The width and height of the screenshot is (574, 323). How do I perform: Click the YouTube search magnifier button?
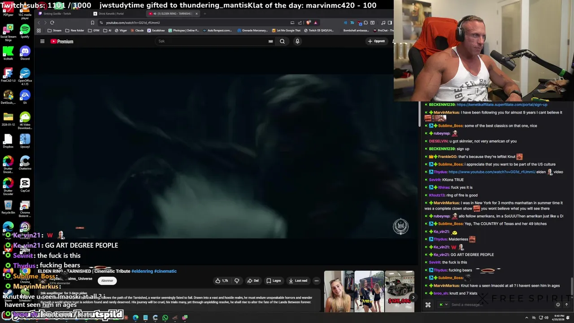tap(282, 41)
